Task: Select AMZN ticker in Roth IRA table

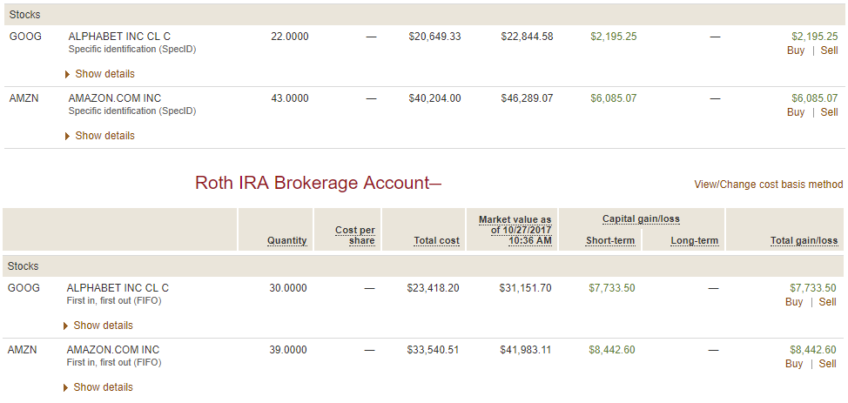Action: pos(23,350)
